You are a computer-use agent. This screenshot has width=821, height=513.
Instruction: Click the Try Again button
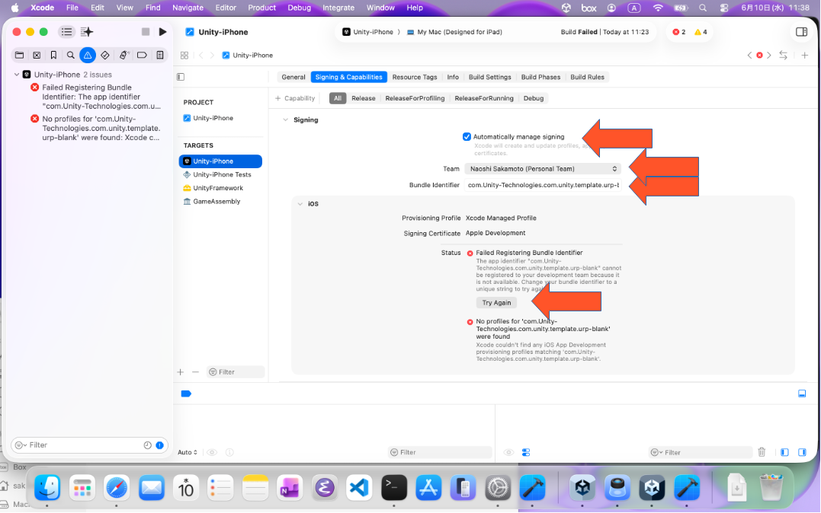(496, 303)
